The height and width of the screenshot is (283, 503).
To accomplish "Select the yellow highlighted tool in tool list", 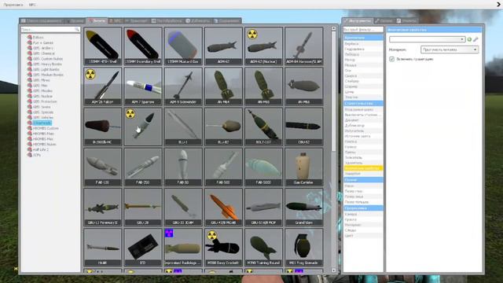I will 363,168.
